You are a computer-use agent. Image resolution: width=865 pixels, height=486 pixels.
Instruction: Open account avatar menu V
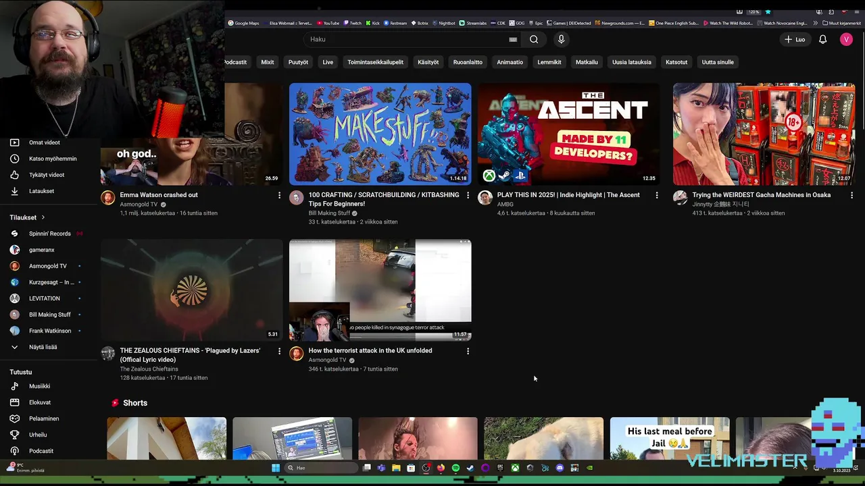coord(846,39)
